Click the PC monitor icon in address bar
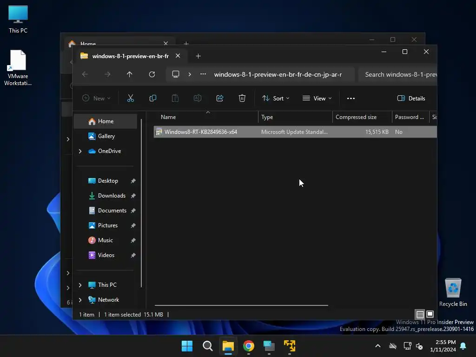The image size is (476, 357). click(x=176, y=74)
